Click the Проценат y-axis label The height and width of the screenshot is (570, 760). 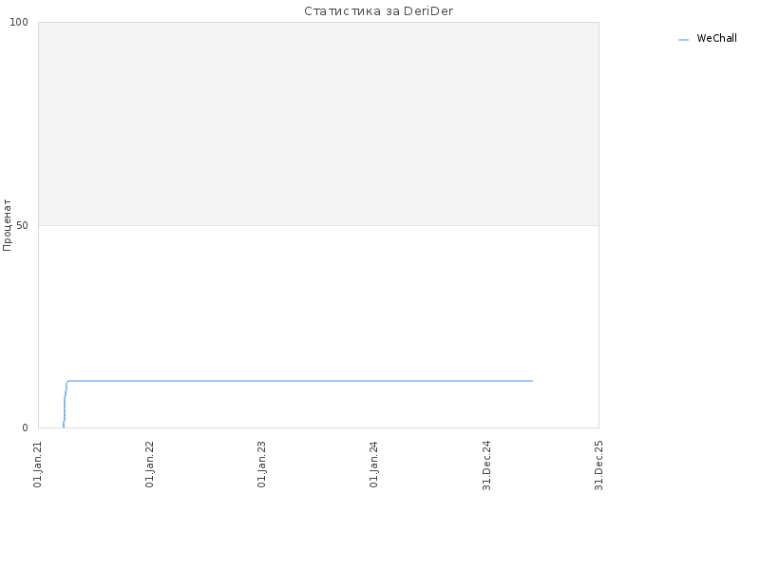coord(7,225)
